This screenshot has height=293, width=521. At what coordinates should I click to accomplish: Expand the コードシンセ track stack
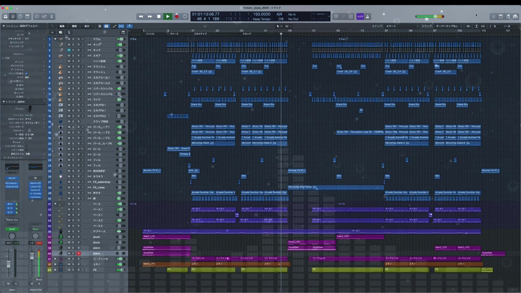[x=55, y=259]
